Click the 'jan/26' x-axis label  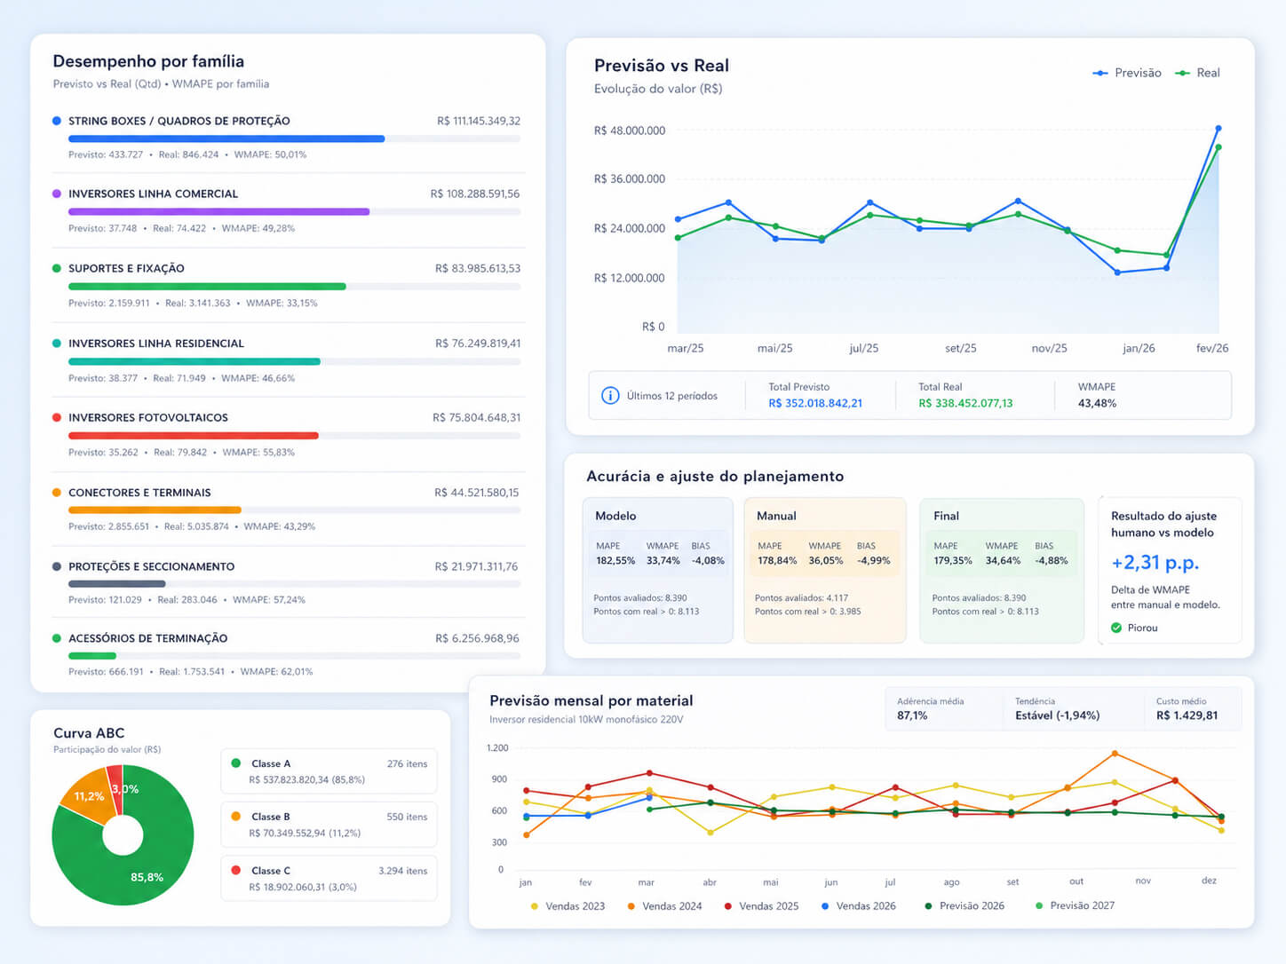tap(1139, 348)
